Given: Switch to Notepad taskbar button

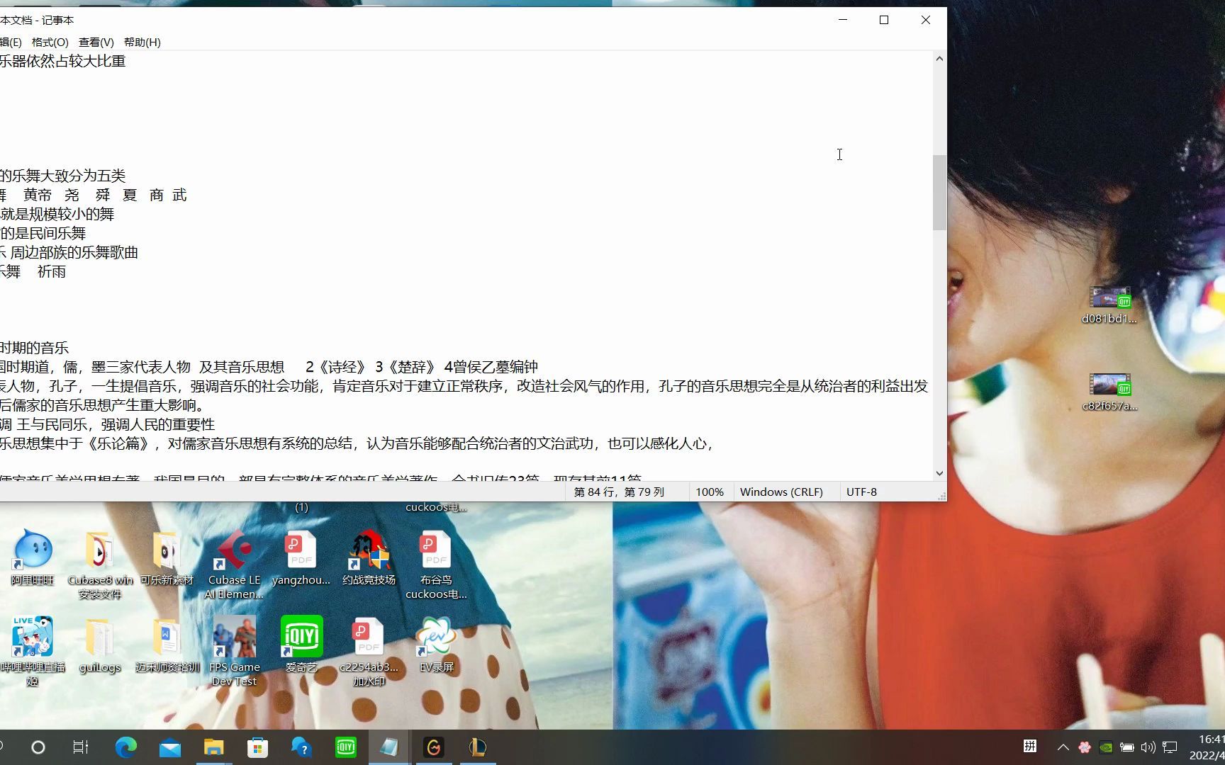Looking at the screenshot, I should coord(389,747).
